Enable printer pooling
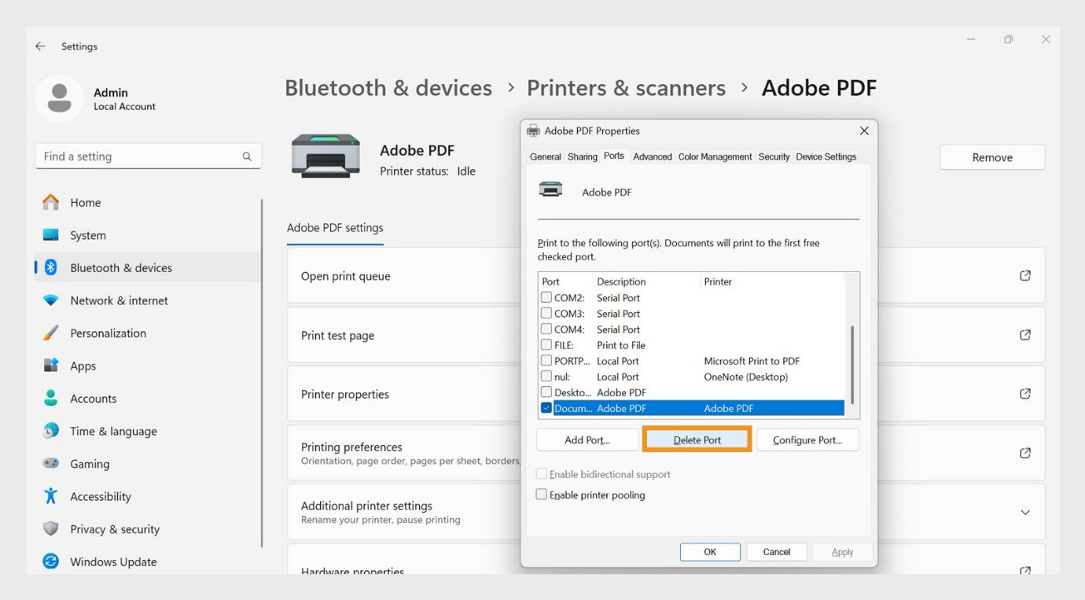This screenshot has width=1085, height=600. click(541, 494)
